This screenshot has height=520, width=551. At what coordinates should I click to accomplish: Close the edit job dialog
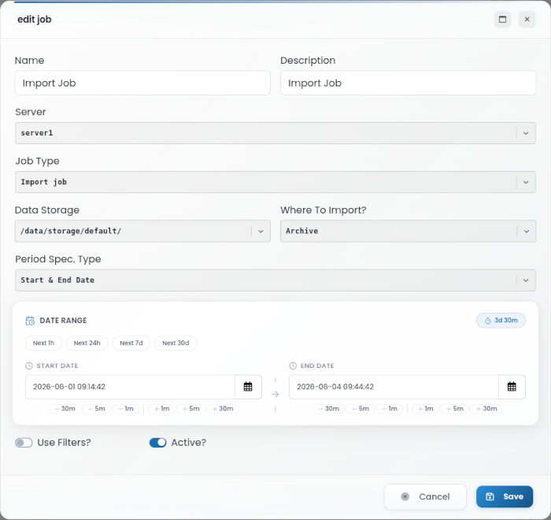(527, 20)
